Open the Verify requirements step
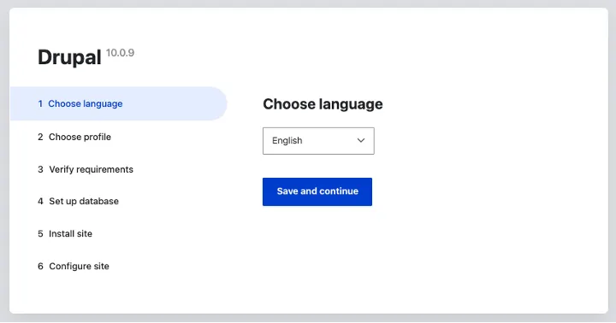Image resolution: width=616 pixels, height=323 pixels. 92,169
